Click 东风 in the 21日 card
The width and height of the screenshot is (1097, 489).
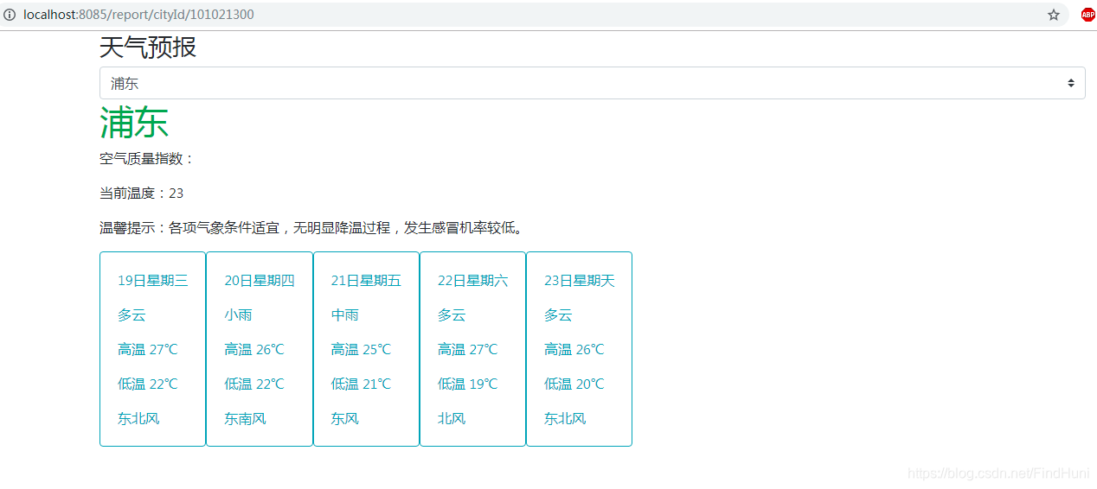coord(345,419)
